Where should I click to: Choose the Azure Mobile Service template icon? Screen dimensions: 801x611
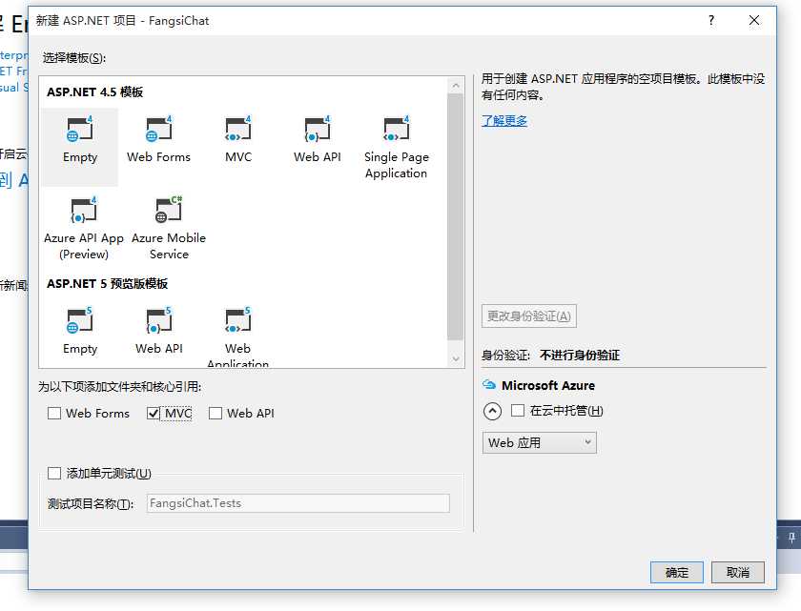click(x=169, y=210)
